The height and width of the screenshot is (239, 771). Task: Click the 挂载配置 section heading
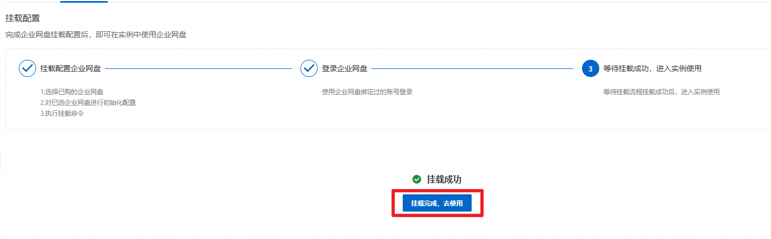pyautogui.click(x=23, y=18)
